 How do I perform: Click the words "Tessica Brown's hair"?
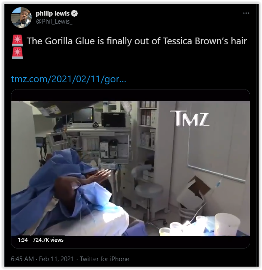point(205,41)
